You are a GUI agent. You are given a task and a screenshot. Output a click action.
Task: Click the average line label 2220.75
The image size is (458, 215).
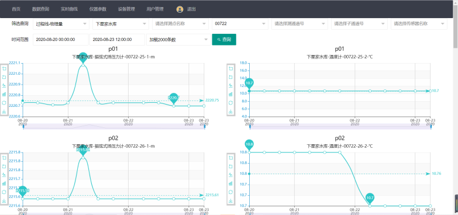click(212, 100)
